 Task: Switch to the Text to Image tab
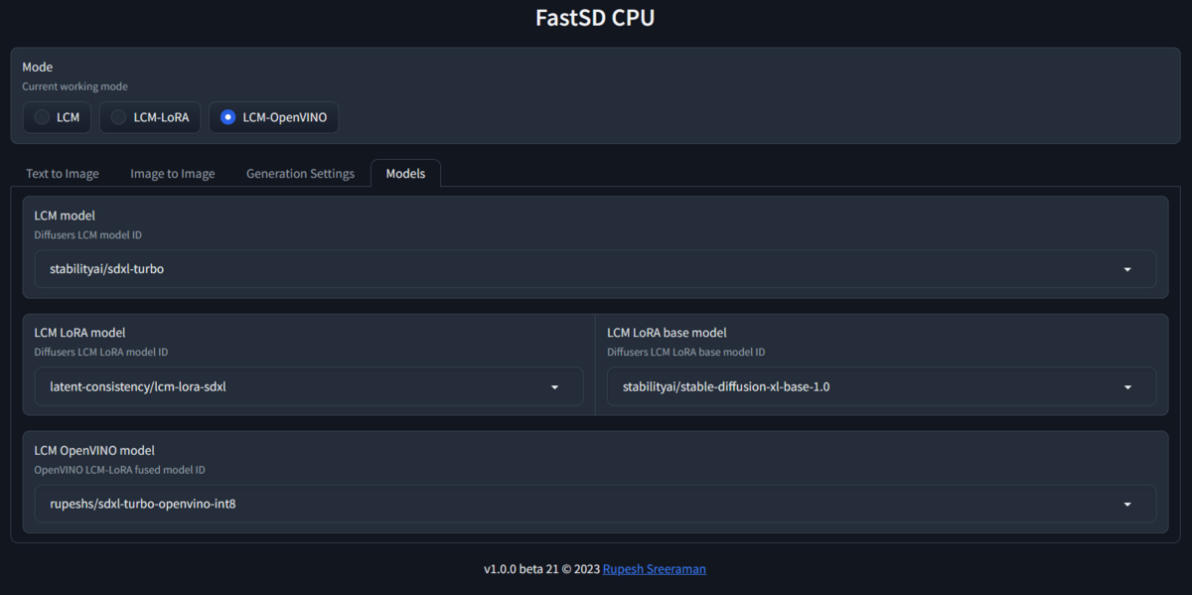pos(62,173)
